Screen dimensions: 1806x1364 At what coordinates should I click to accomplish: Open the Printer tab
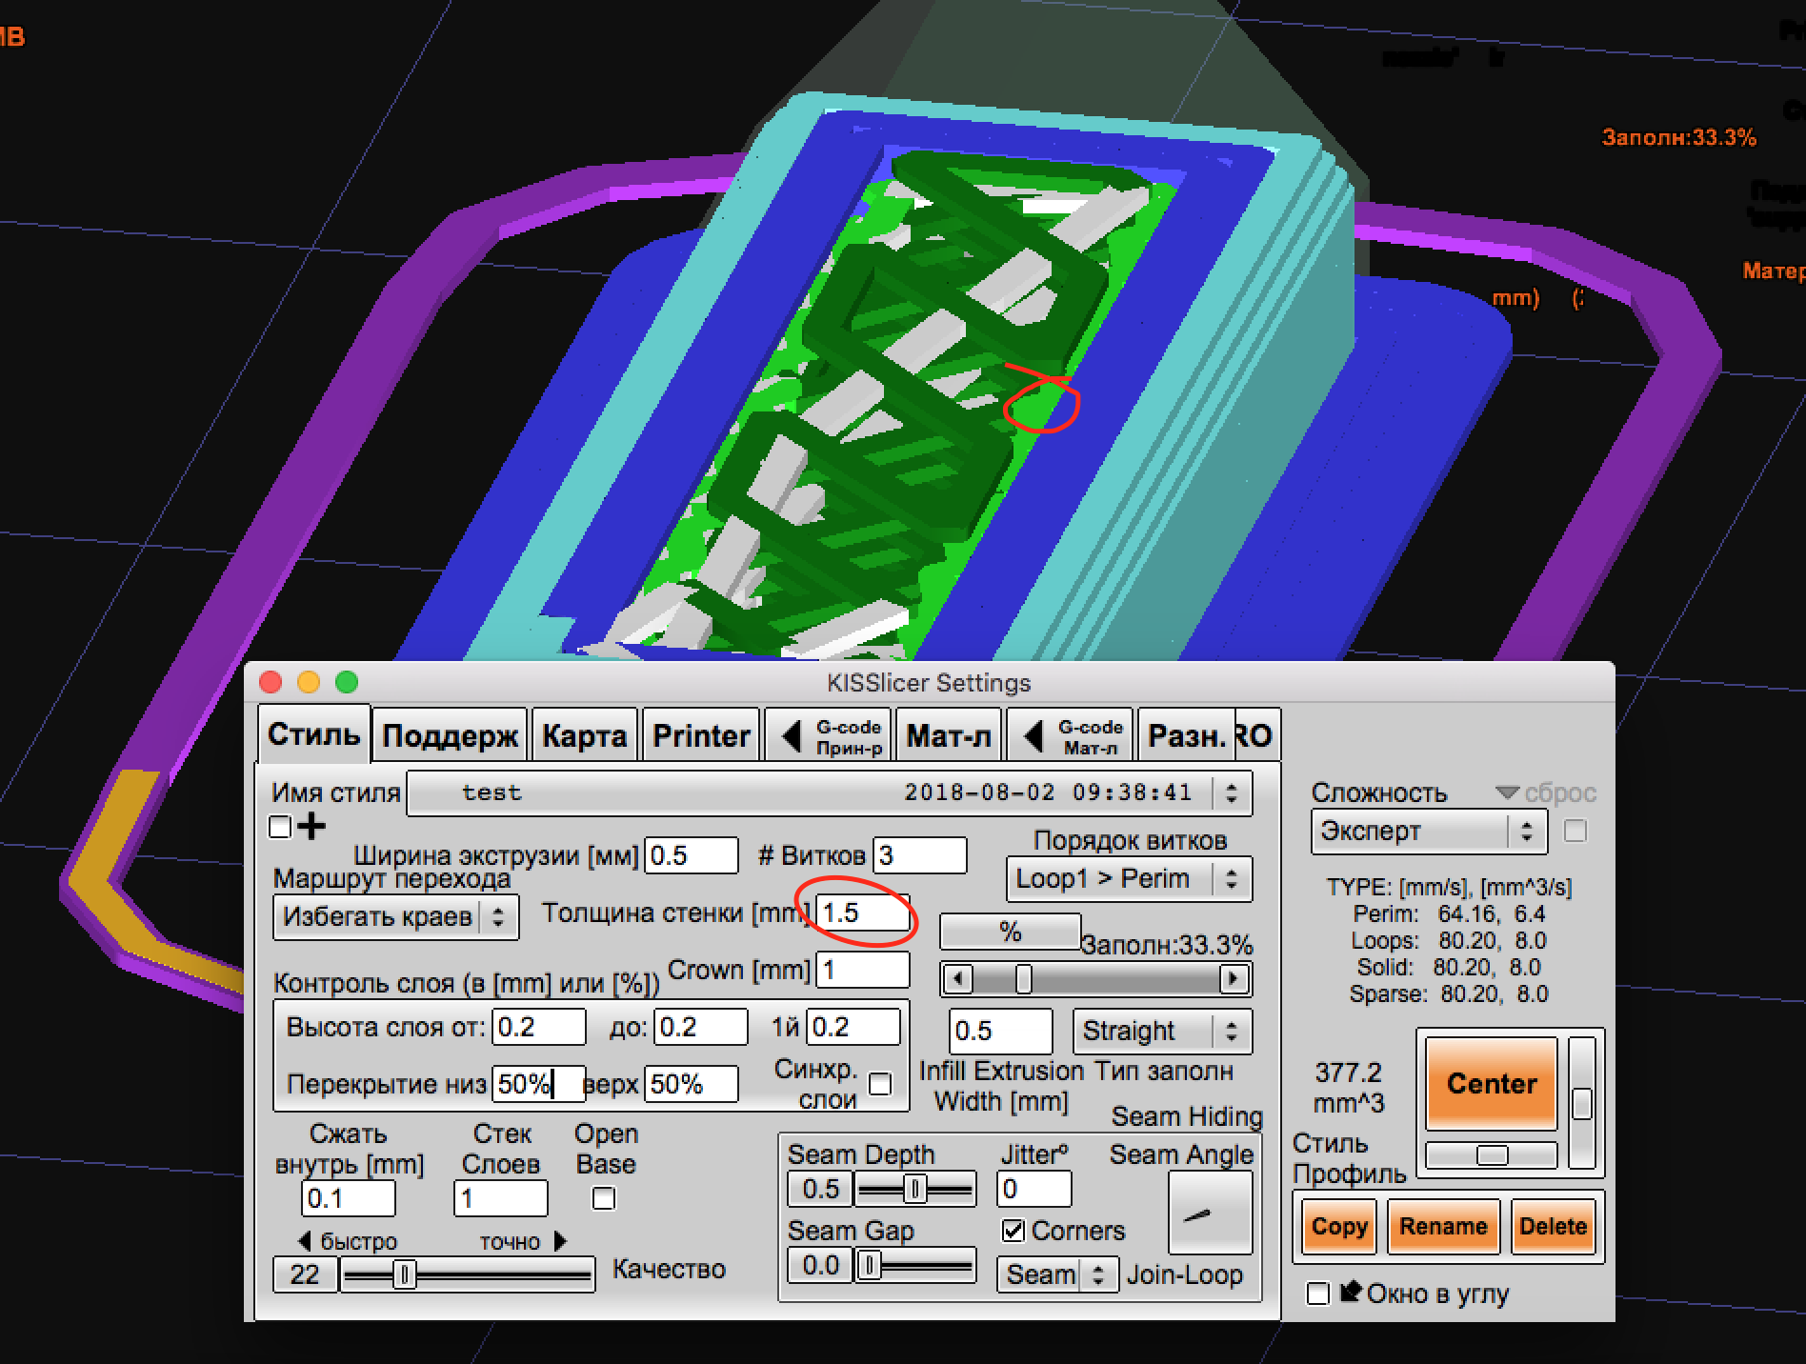701,736
